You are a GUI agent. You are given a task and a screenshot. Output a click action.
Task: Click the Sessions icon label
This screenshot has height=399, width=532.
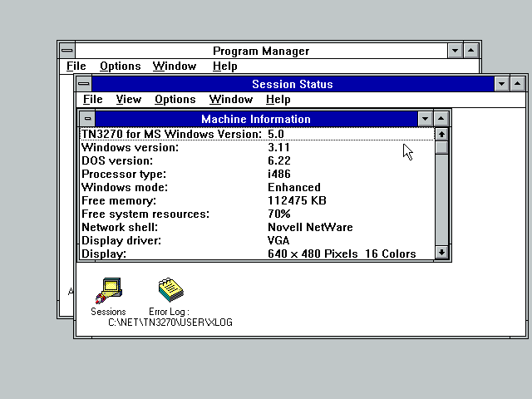tap(108, 312)
